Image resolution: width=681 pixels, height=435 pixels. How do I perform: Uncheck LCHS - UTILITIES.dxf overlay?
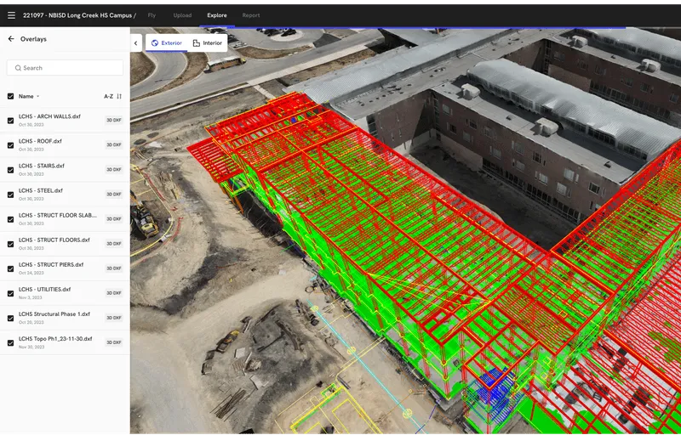pyautogui.click(x=10, y=293)
